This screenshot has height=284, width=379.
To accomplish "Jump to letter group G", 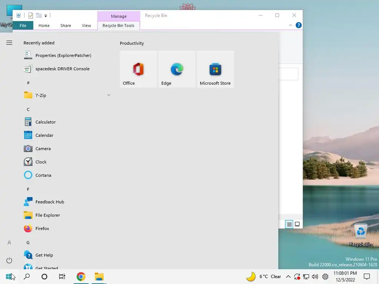I will tap(28, 243).
